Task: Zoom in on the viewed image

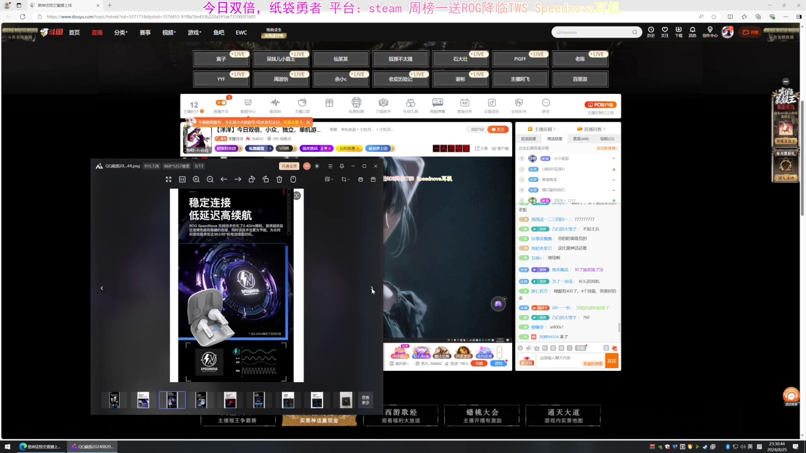Action: [x=196, y=179]
